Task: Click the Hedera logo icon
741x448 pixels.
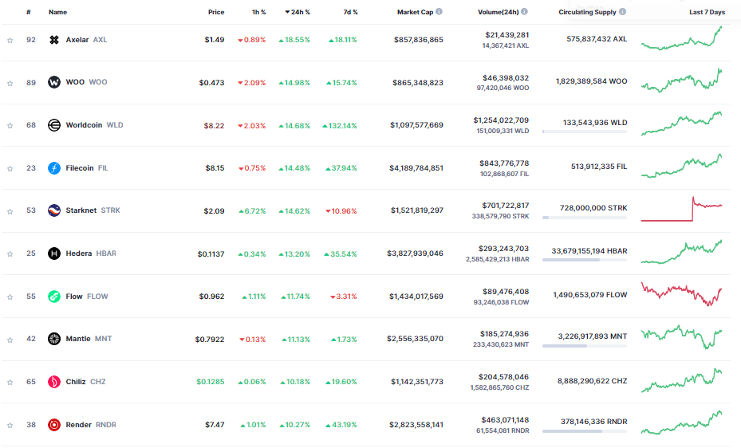Action: point(54,254)
